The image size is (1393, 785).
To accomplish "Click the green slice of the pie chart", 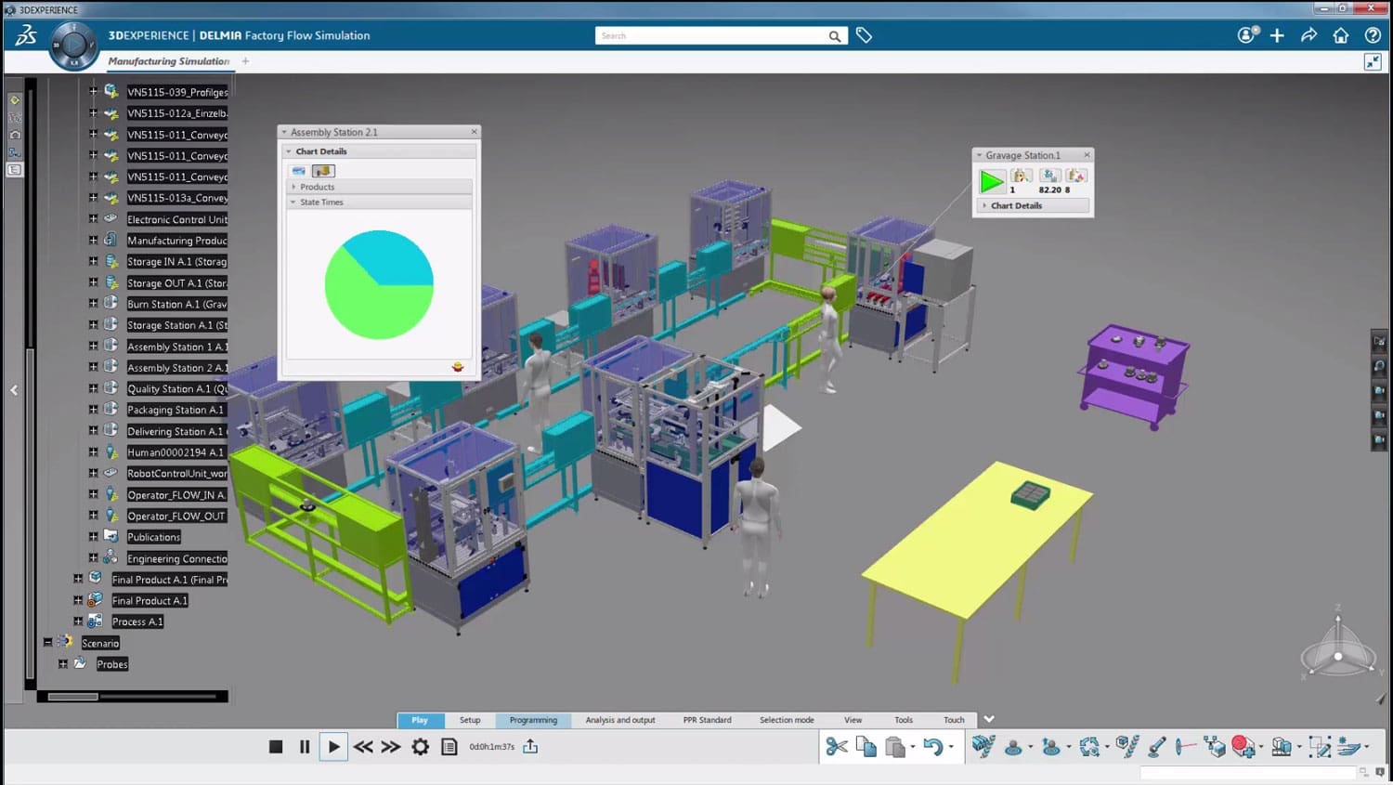I will coord(367,307).
